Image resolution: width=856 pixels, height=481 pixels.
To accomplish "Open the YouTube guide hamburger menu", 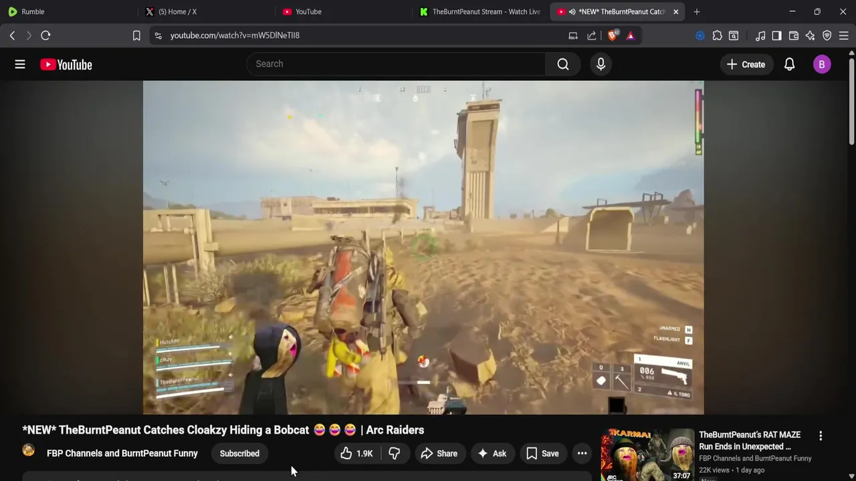I will [x=20, y=64].
